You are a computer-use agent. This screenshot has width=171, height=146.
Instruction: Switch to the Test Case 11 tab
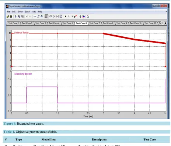coord(150,23)
